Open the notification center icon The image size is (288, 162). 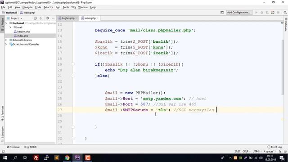pyautogui.click(x=282, y=158)
